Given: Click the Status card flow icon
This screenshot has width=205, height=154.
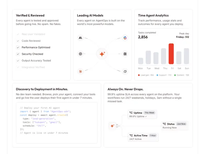Looking at the screenshot, I should tap(164, 124).
